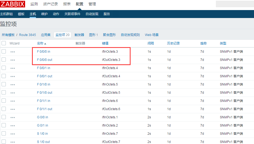
Task: Open item F 0/1/1 in
Action: pyautogui.click(x=44, y=101)
